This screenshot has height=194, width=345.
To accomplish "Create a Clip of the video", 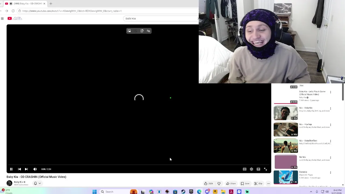I will coord(258,183).
